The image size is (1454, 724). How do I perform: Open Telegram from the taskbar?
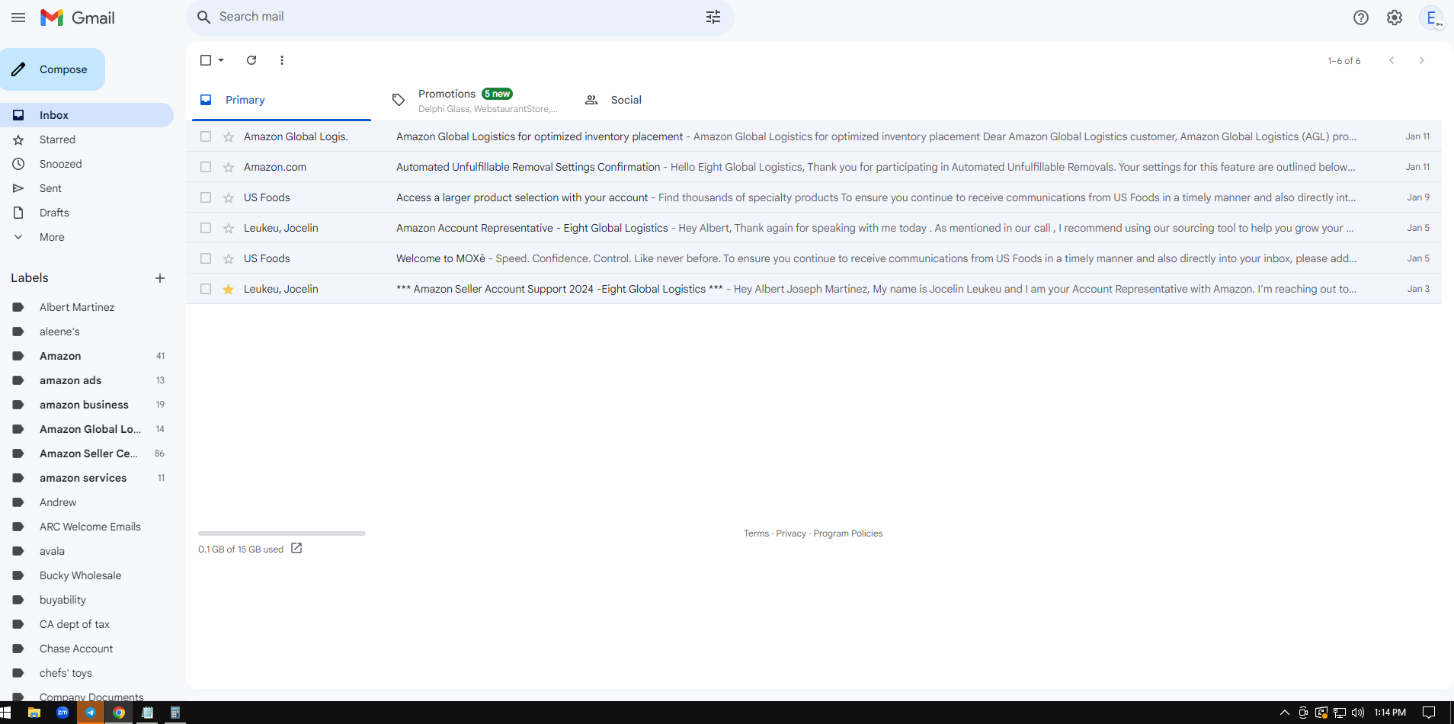[91, 713]
